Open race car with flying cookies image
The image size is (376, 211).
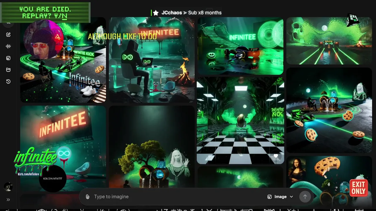point(329,110)
